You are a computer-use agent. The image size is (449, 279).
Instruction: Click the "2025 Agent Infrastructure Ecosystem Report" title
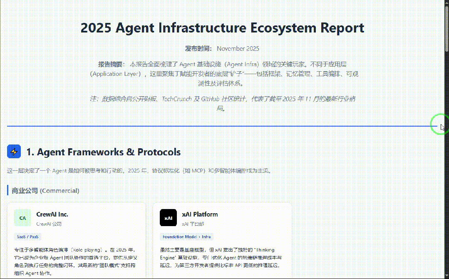(222, 28)
